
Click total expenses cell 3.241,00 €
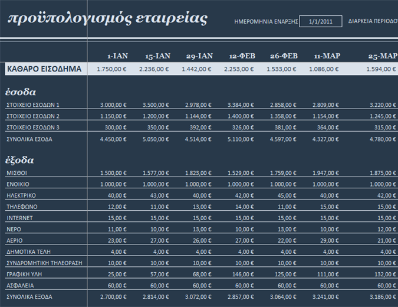tap(325, 297)
